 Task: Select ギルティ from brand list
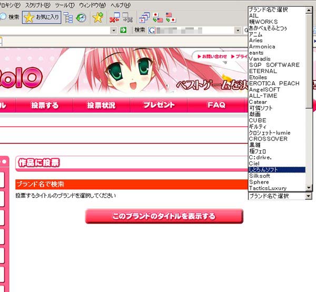click(x=277, y=126)
